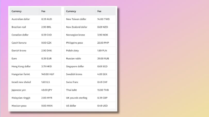The width and height of the screenshot is (209, 117).
Task: Click the Australian dollar currency cell
Action: tap(21, 19)
